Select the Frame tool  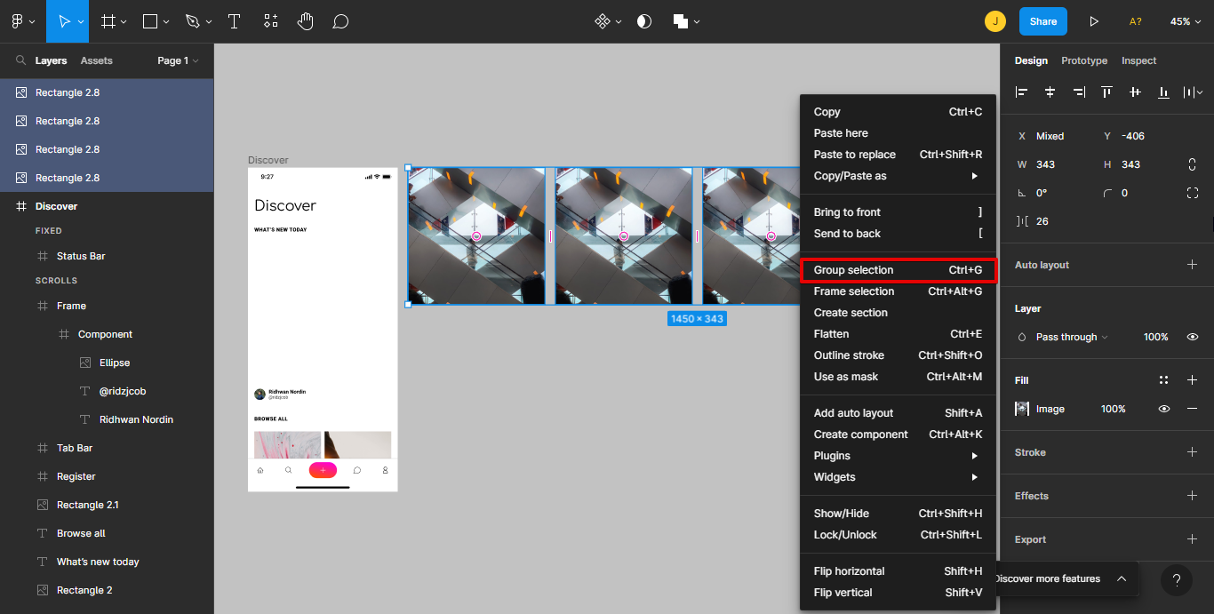(x=108, y=21)
